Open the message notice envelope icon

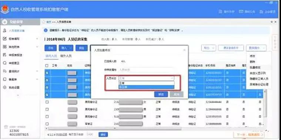(x=241, y=11)
